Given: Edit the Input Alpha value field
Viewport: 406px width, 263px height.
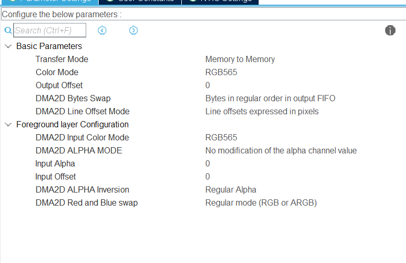Looking at the screenshot, I should [207, 164].
